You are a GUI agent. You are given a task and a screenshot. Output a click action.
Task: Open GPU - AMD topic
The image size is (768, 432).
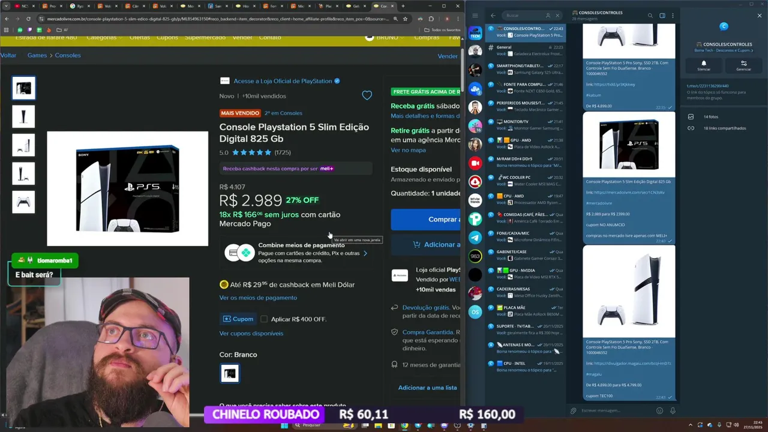click(x=525, y=143)
